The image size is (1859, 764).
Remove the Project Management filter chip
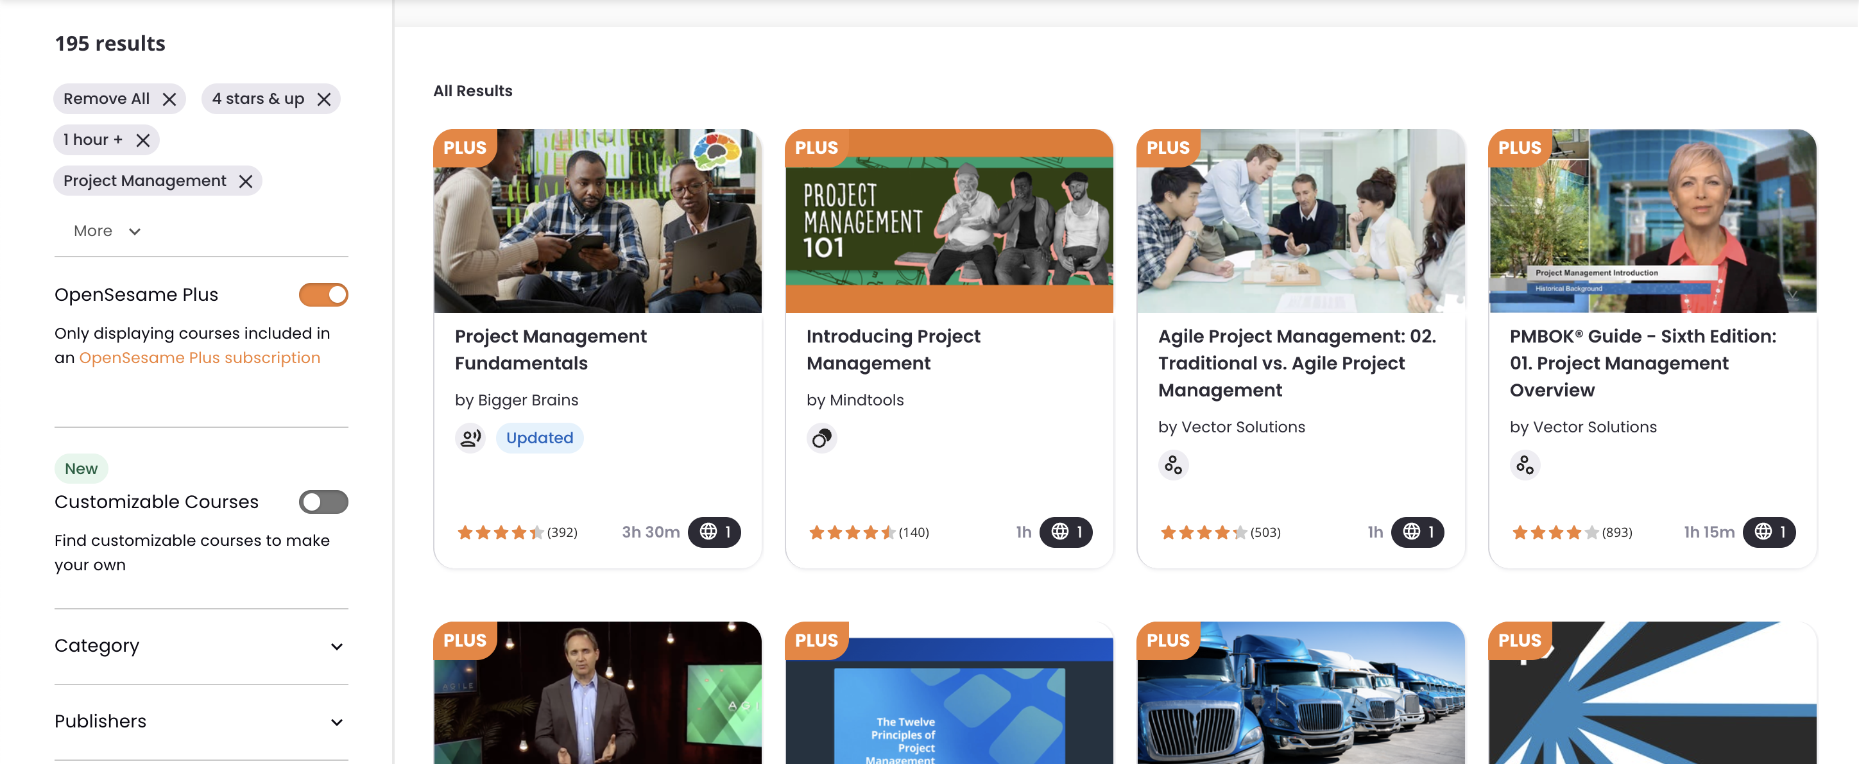point(245,181)
